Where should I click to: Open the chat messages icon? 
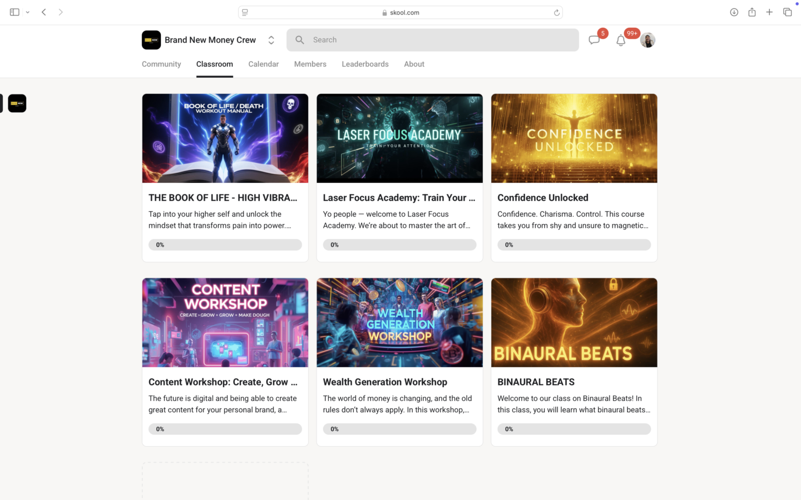(x=594, y=40)
